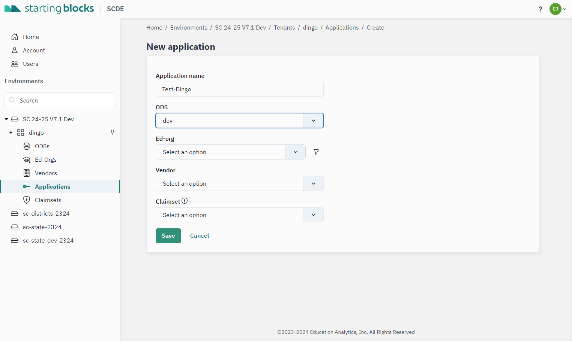
Task: Click the search magnifier icon
Action: pyautogui.click(x=12, y=100)
